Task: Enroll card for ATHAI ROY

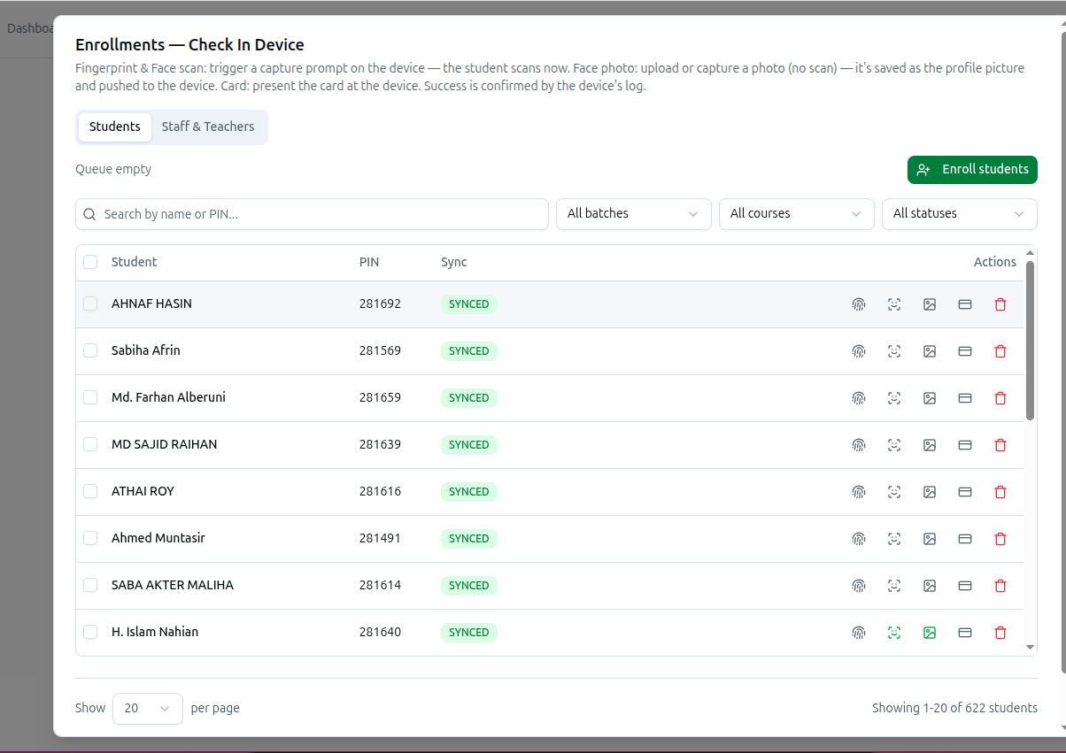Action: pyautogui.click(x=965, y=492)
